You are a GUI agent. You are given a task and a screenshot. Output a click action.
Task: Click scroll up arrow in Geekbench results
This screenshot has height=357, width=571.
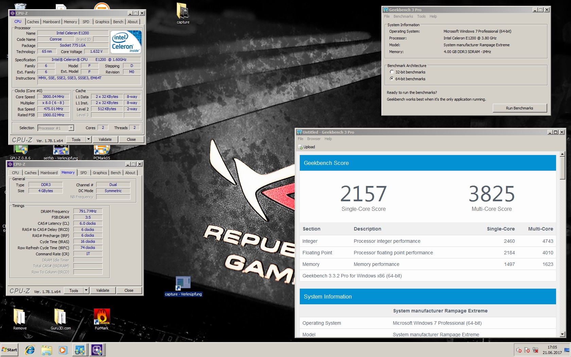point(562,154)
